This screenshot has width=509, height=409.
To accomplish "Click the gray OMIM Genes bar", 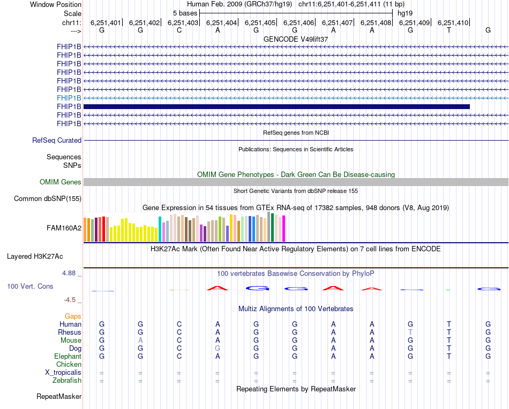I will (x=296, y=182).
